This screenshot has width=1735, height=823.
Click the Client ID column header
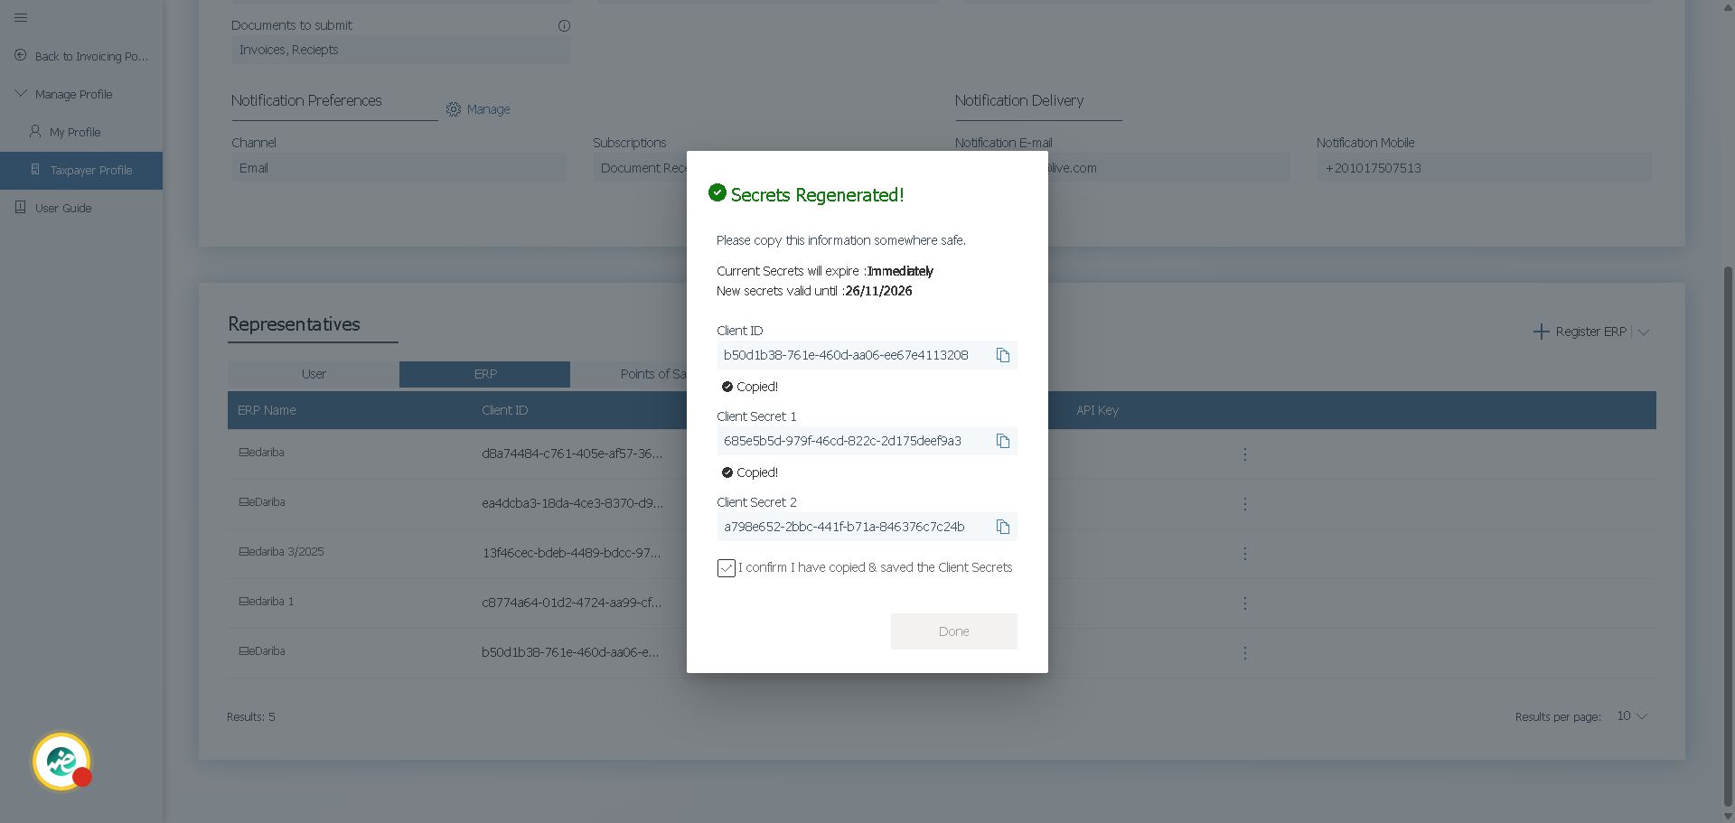coord(504,410)
